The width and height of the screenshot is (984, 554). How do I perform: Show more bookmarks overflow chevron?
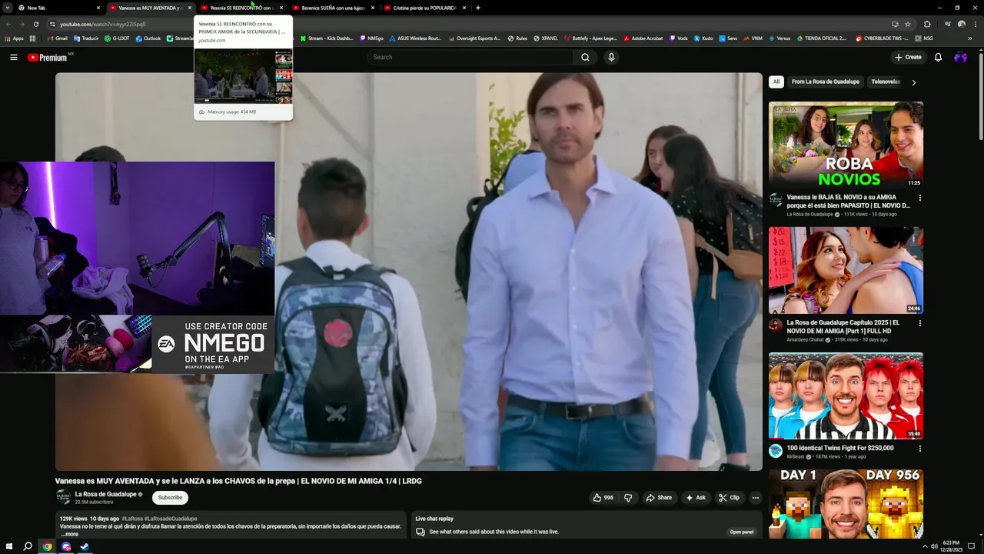(972, 38)
